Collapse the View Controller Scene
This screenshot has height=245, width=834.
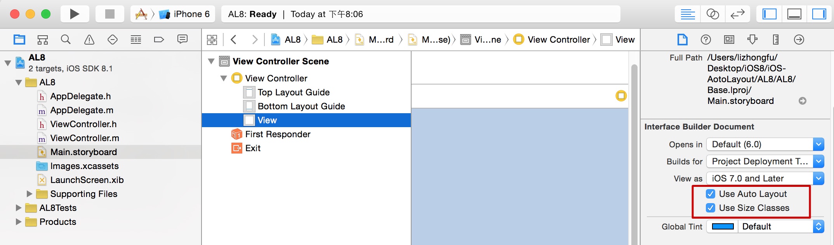click(x=211, y=61)
